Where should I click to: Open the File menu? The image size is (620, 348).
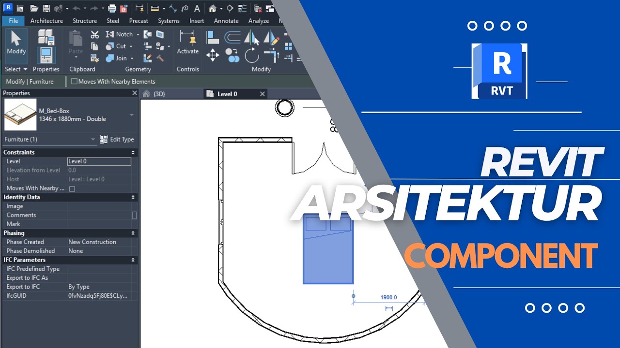tap(14, 21)
